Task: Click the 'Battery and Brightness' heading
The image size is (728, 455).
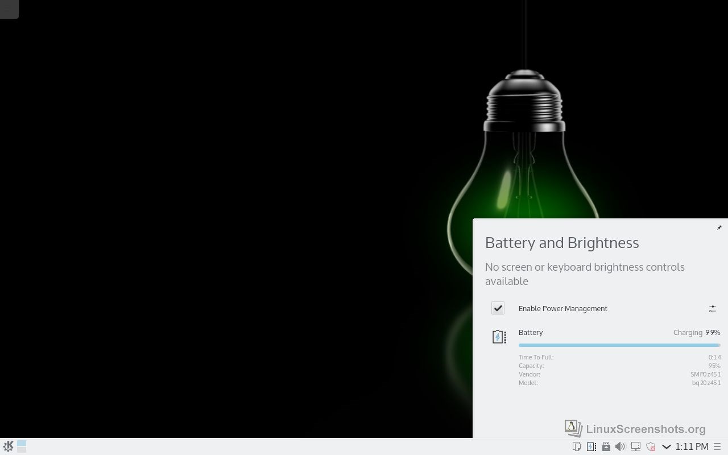Action: pyautogui.click(x=562, y=243)
